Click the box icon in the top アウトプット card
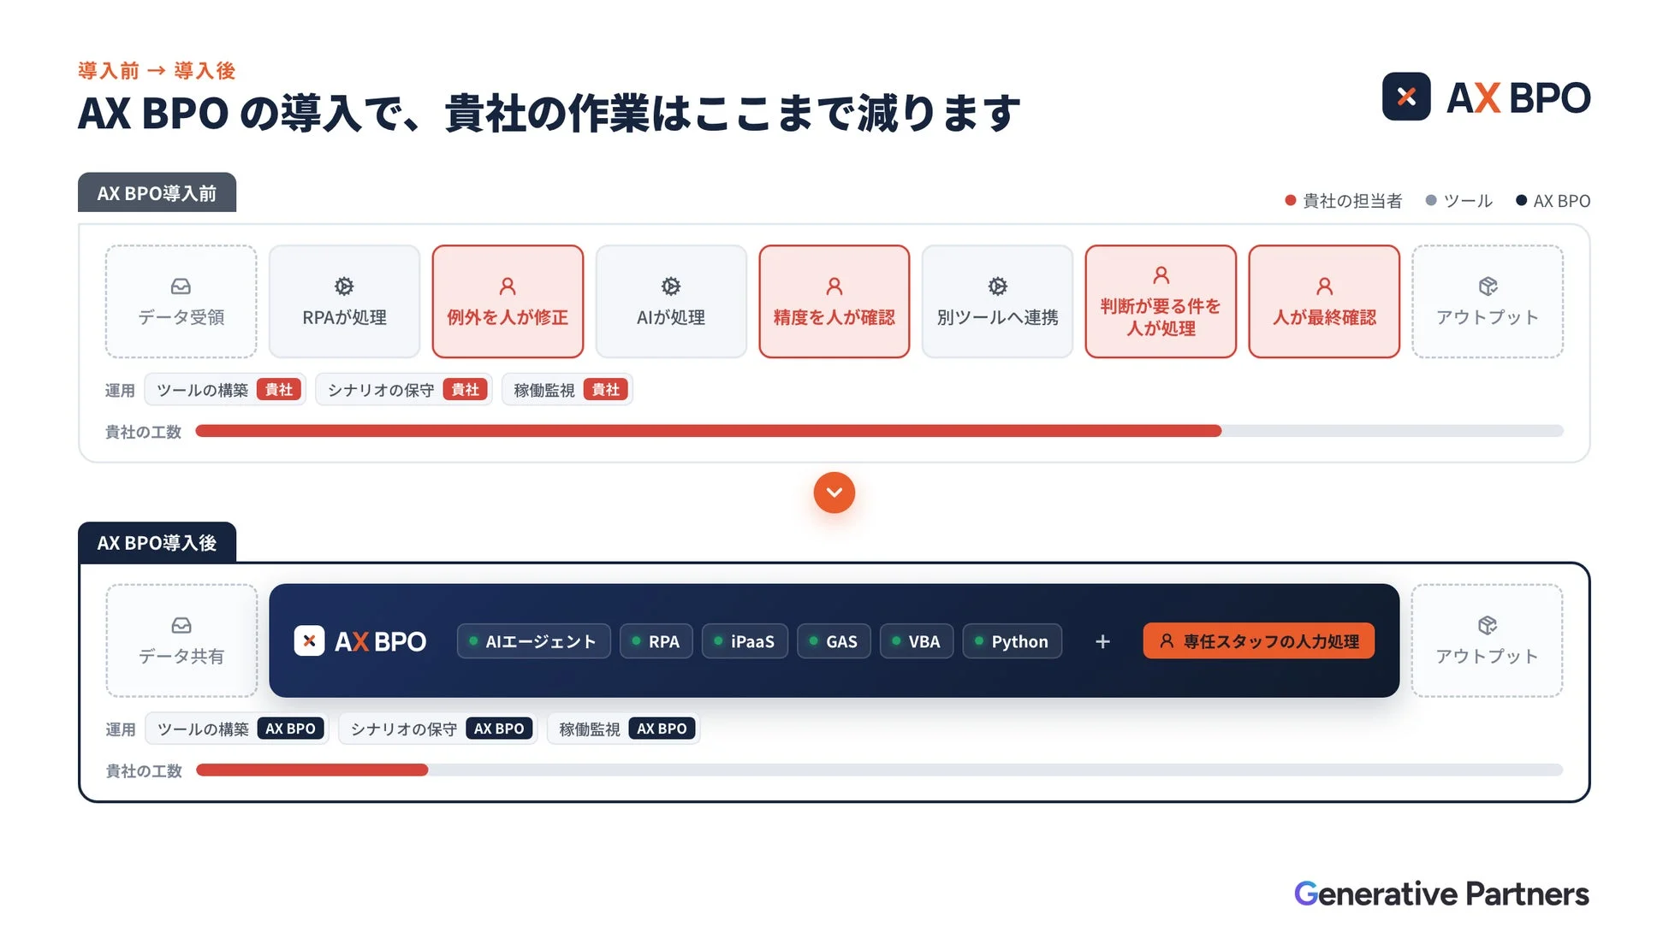 pos(1488,286)
